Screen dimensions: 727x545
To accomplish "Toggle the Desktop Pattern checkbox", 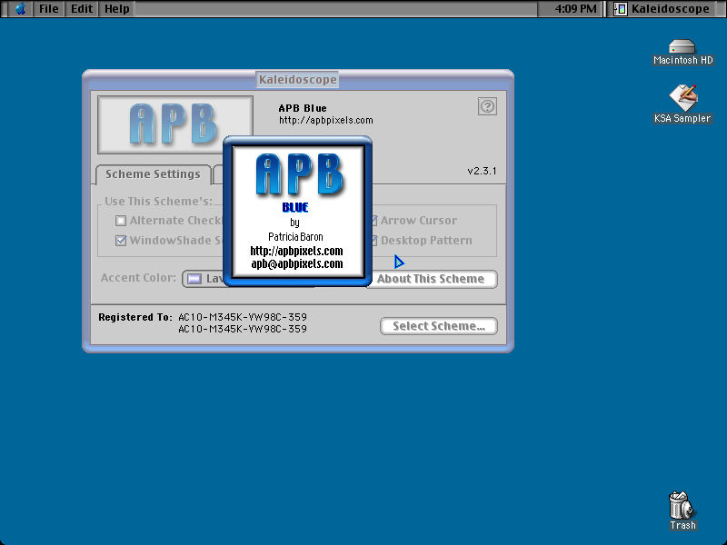I will (x=373, y=241).
